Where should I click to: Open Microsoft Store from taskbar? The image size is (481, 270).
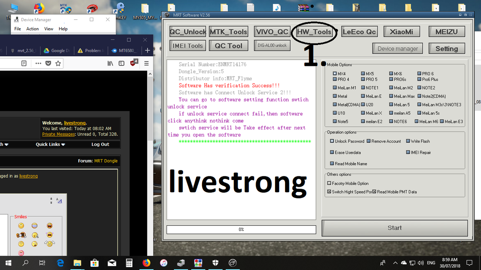point(95,262)
